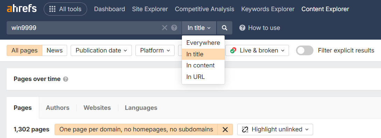Open the All tools grid menu

coord(65,9)
